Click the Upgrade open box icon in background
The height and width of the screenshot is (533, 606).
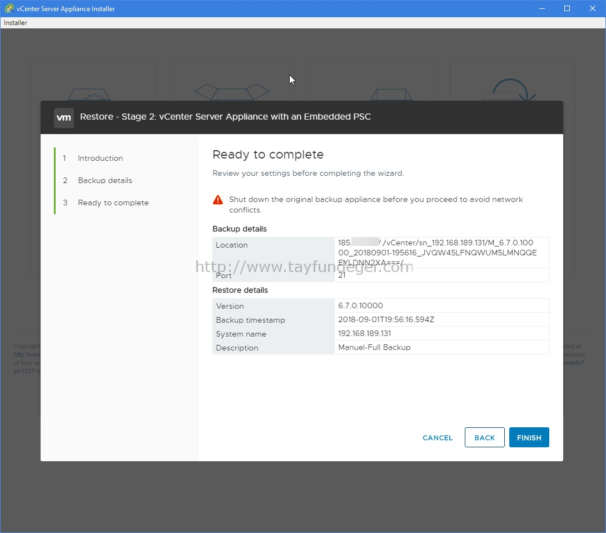click(231, 92)
